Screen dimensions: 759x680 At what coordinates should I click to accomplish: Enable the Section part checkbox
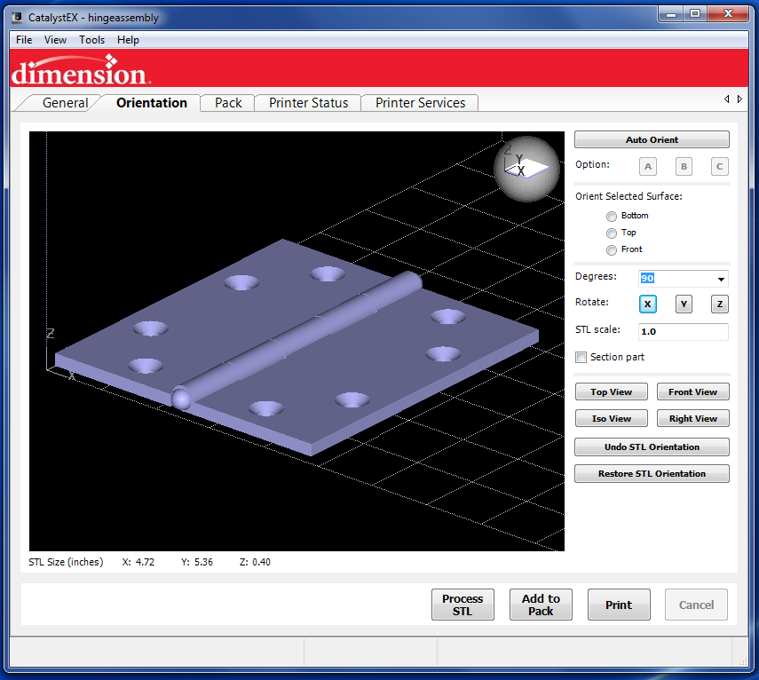(581, 357)
